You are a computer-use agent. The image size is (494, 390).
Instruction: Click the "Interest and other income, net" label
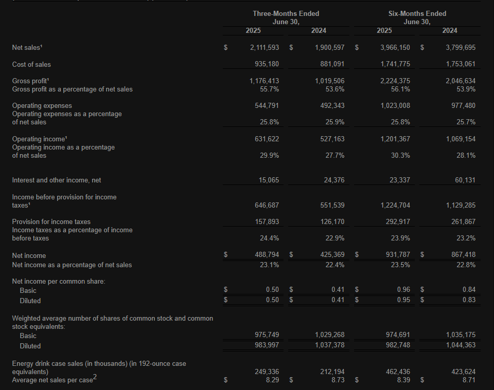click(x=58, y=180)
